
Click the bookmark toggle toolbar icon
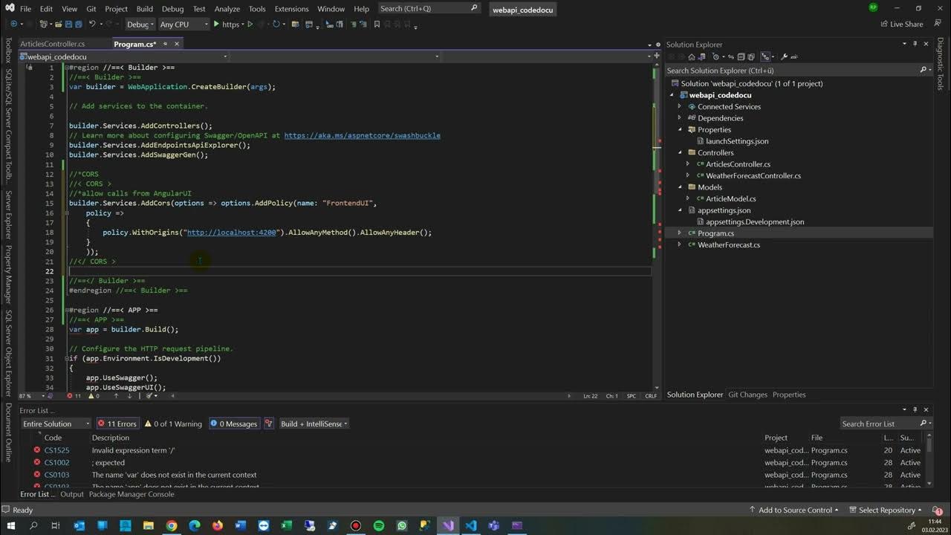pyautogui.click(x=377, y=24)
